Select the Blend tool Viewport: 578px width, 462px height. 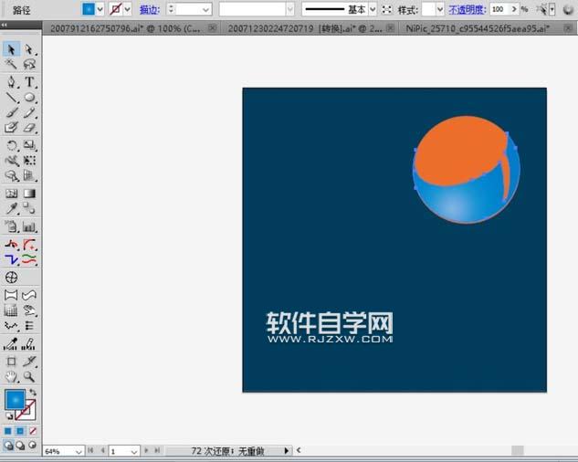point(29,209)
